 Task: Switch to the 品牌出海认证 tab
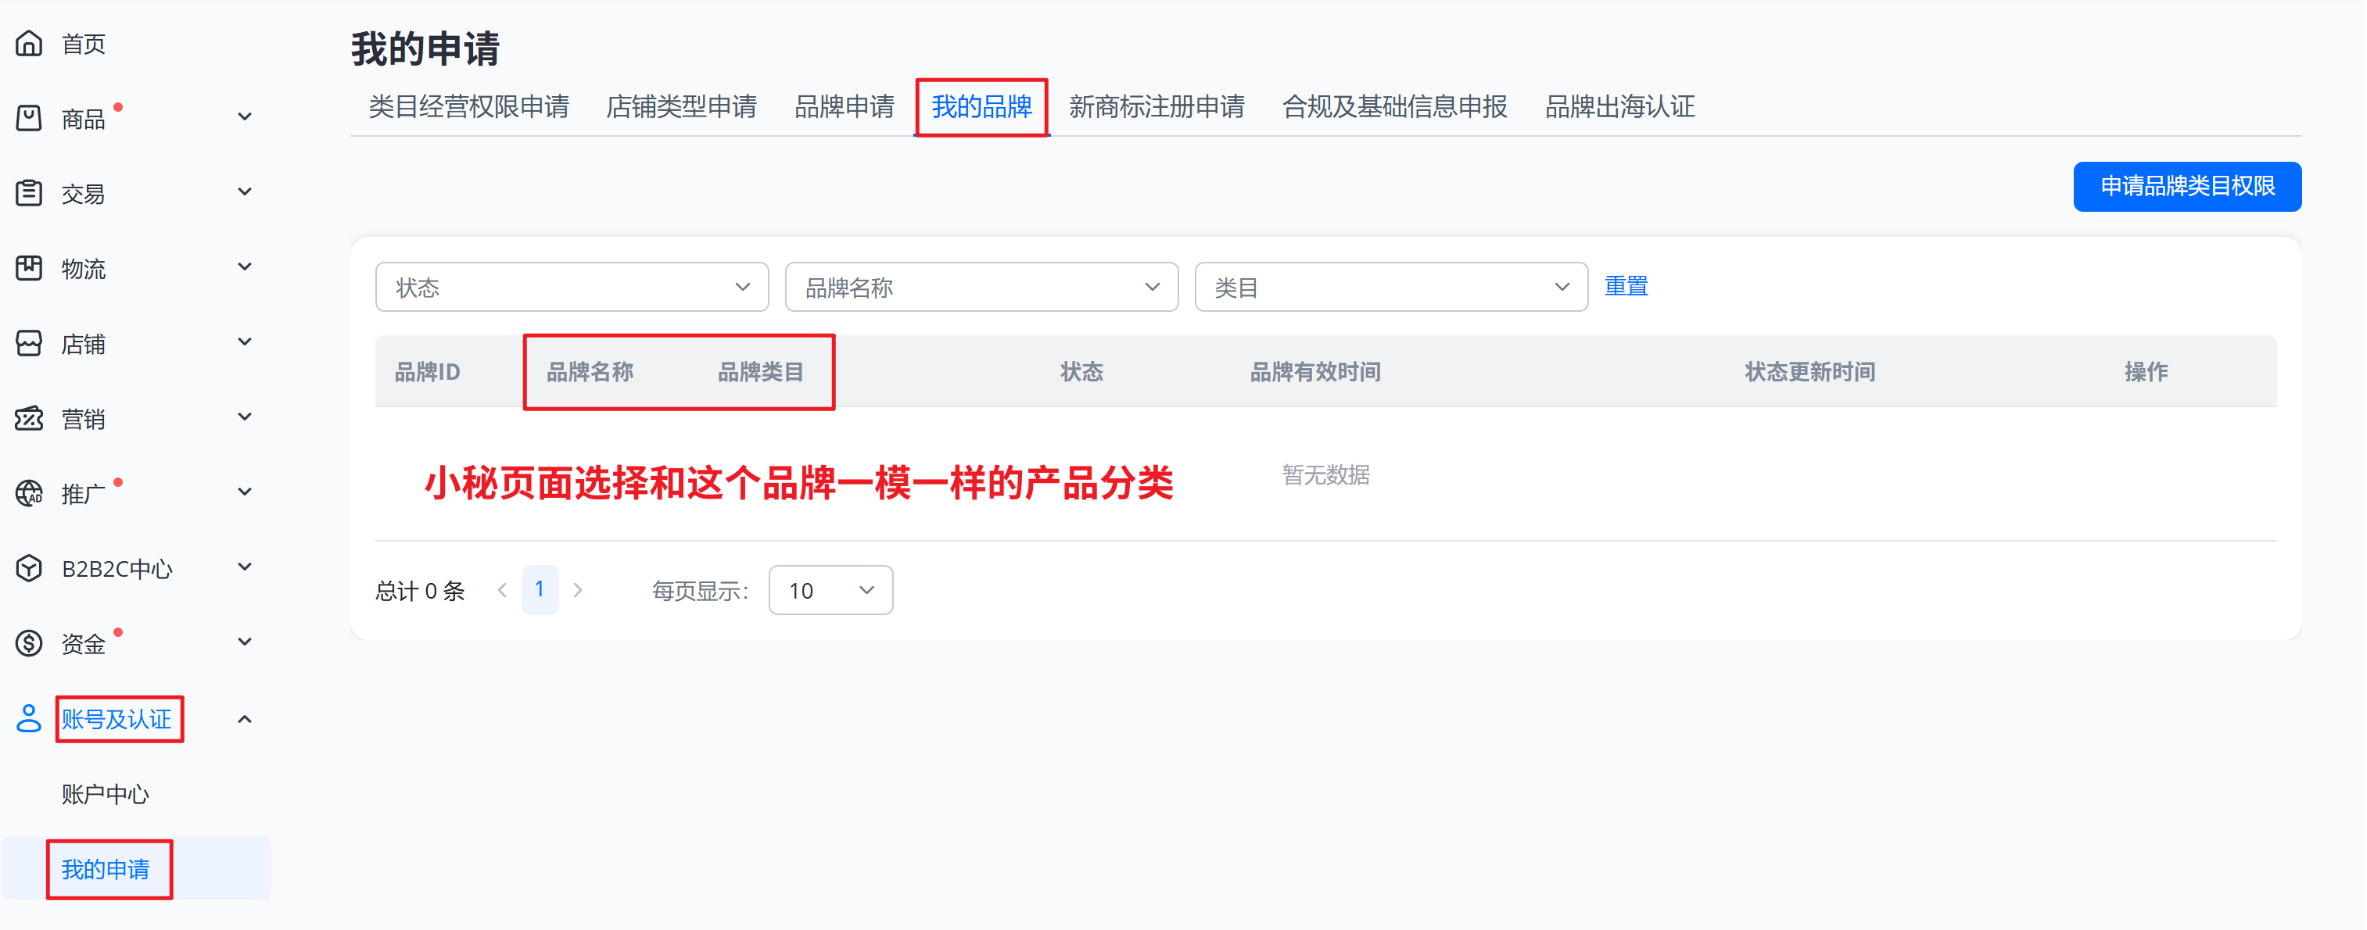coord(1619,106)
